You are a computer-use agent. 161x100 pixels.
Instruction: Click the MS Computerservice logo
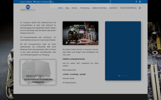coord(28,8)
